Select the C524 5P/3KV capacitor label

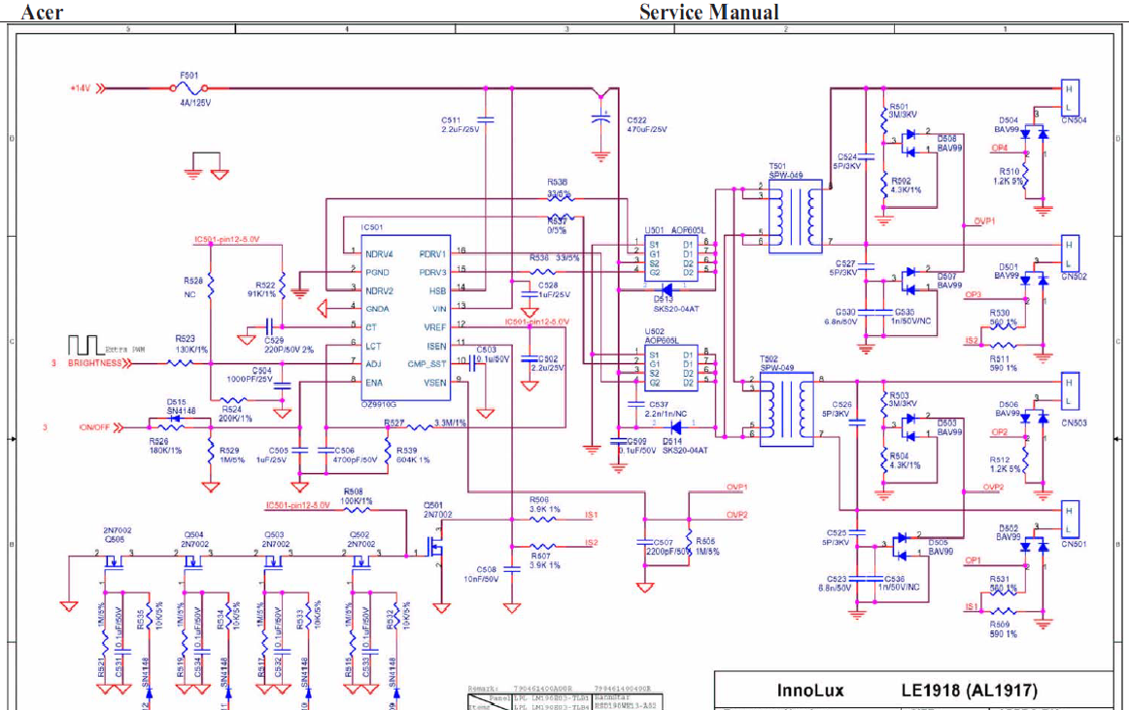pyautogui.click(x=847, y=161)
